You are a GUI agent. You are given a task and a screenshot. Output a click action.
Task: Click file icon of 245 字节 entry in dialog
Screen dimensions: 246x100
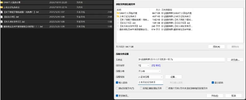click(118, 26)
